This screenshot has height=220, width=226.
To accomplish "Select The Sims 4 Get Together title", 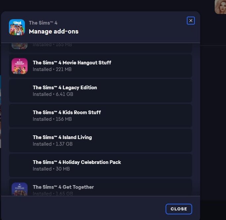I will [63, 187].
